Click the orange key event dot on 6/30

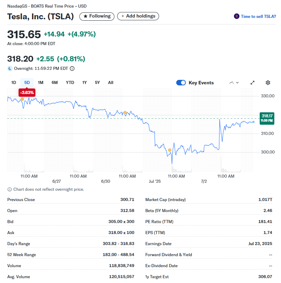point(125,113)
